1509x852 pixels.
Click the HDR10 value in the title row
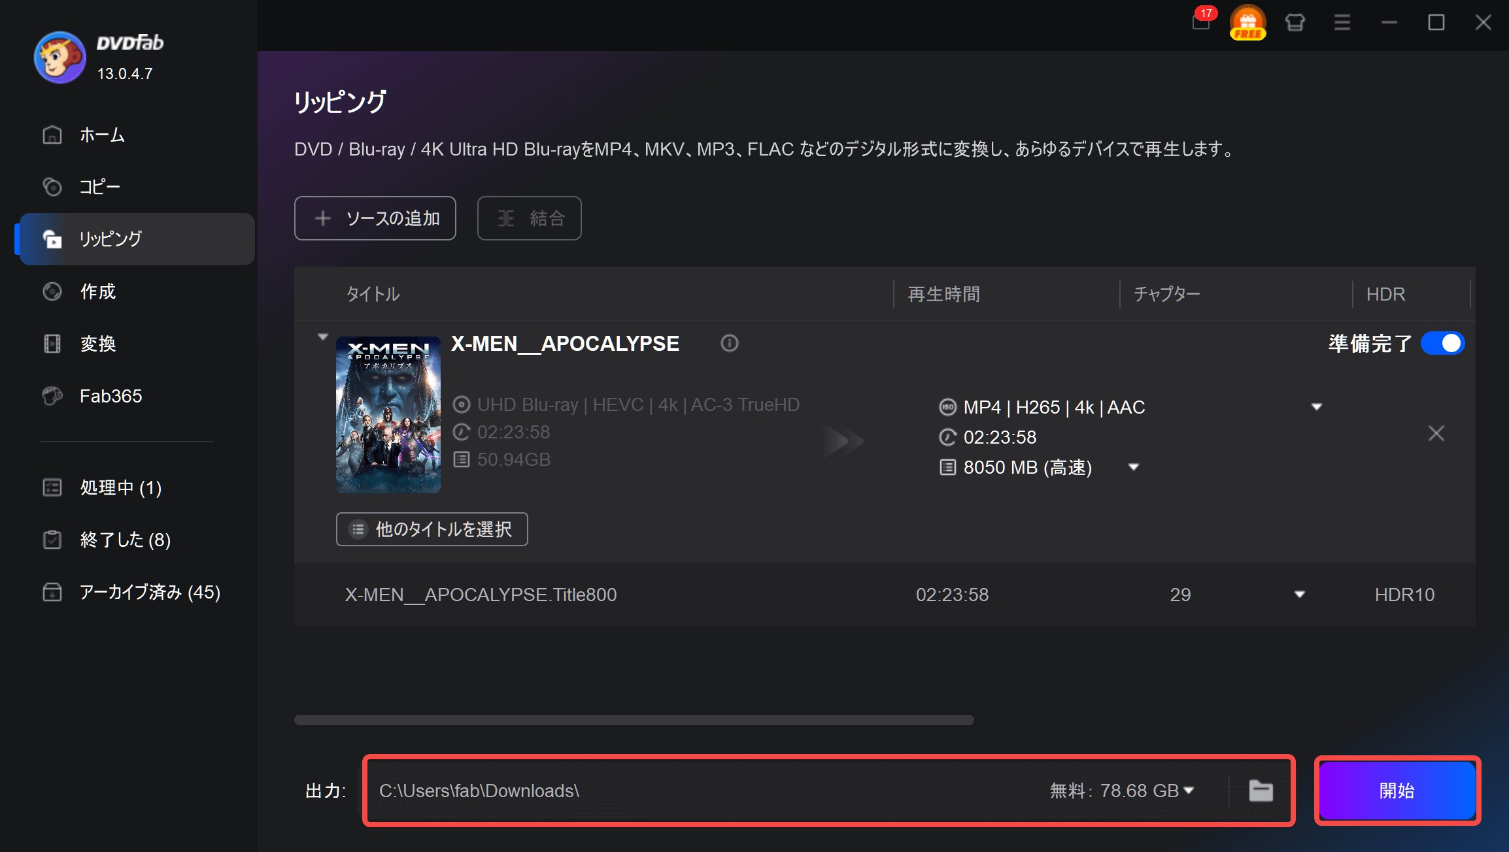[1404, 595]
